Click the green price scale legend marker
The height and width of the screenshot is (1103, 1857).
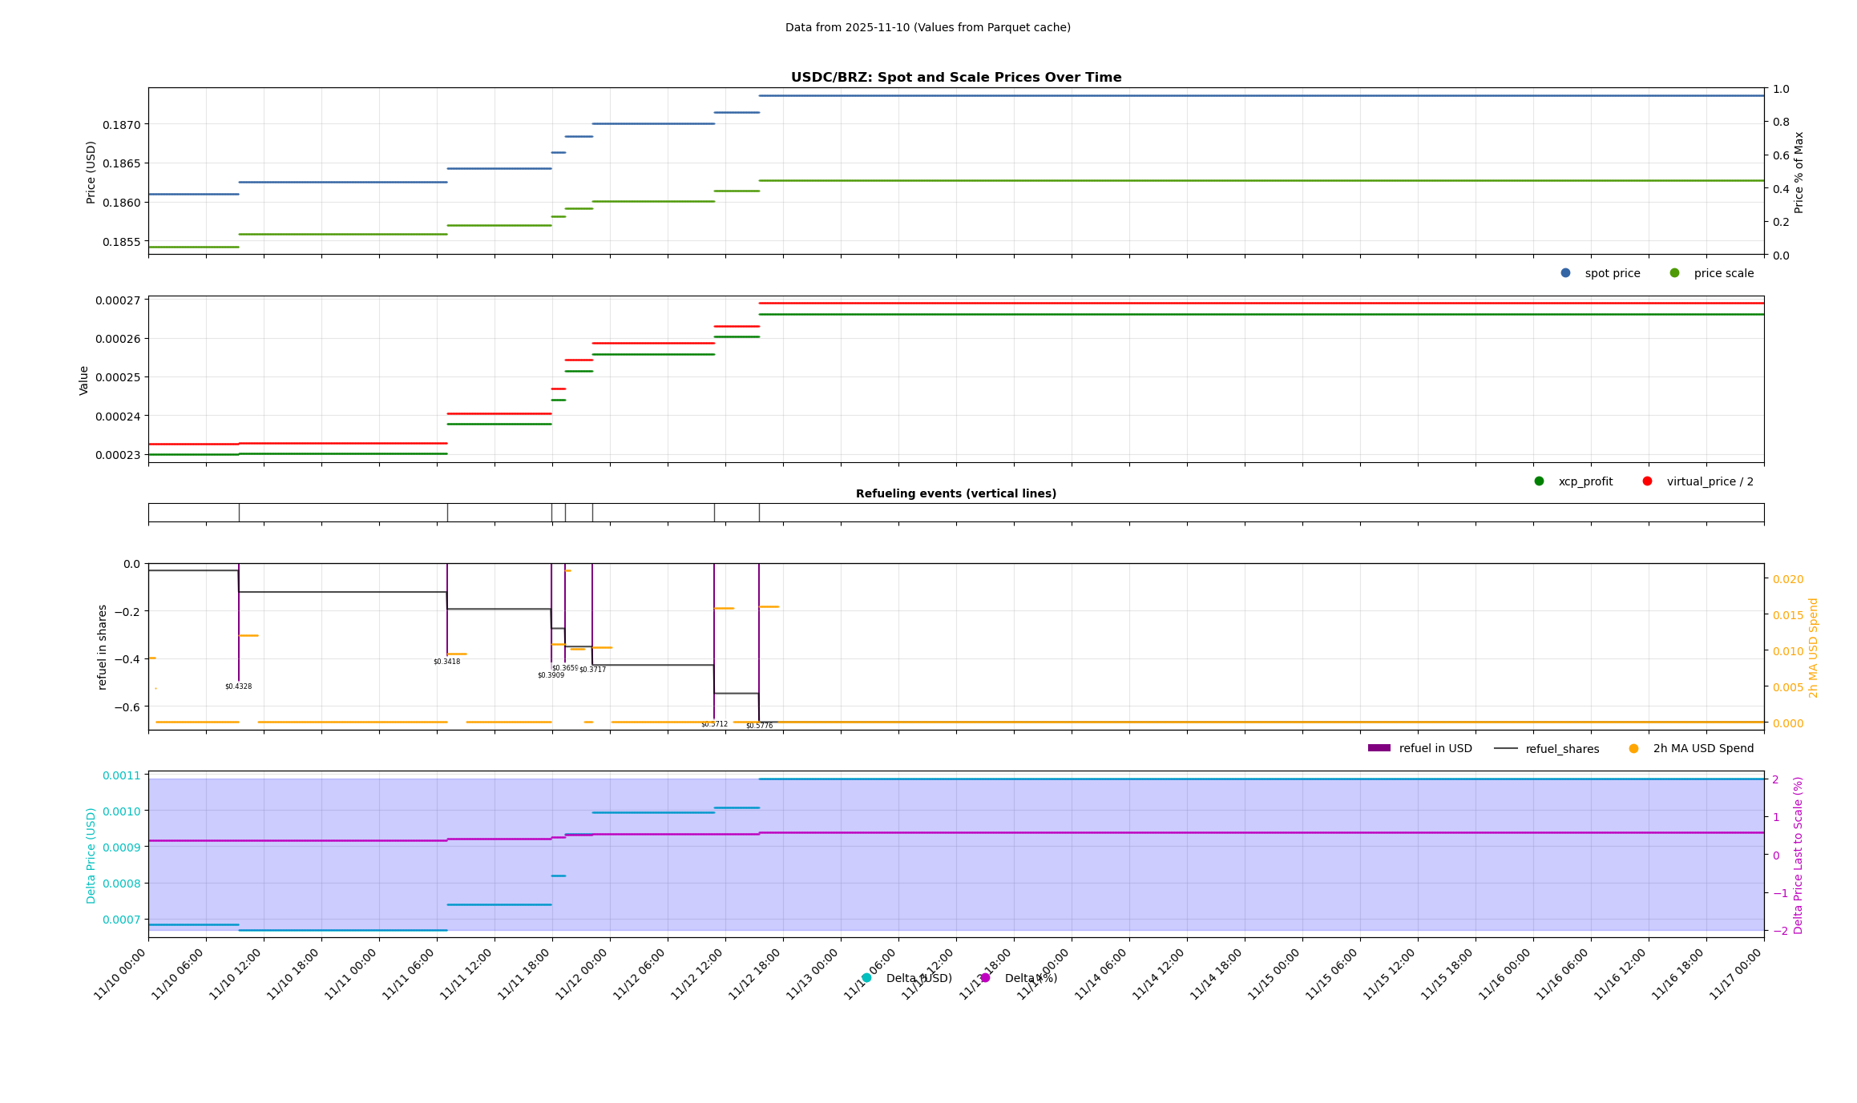click(1674, 273)
